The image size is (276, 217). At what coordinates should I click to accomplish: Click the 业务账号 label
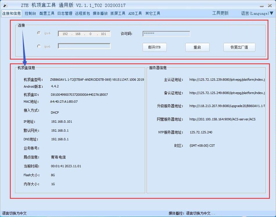click(31, 148)
